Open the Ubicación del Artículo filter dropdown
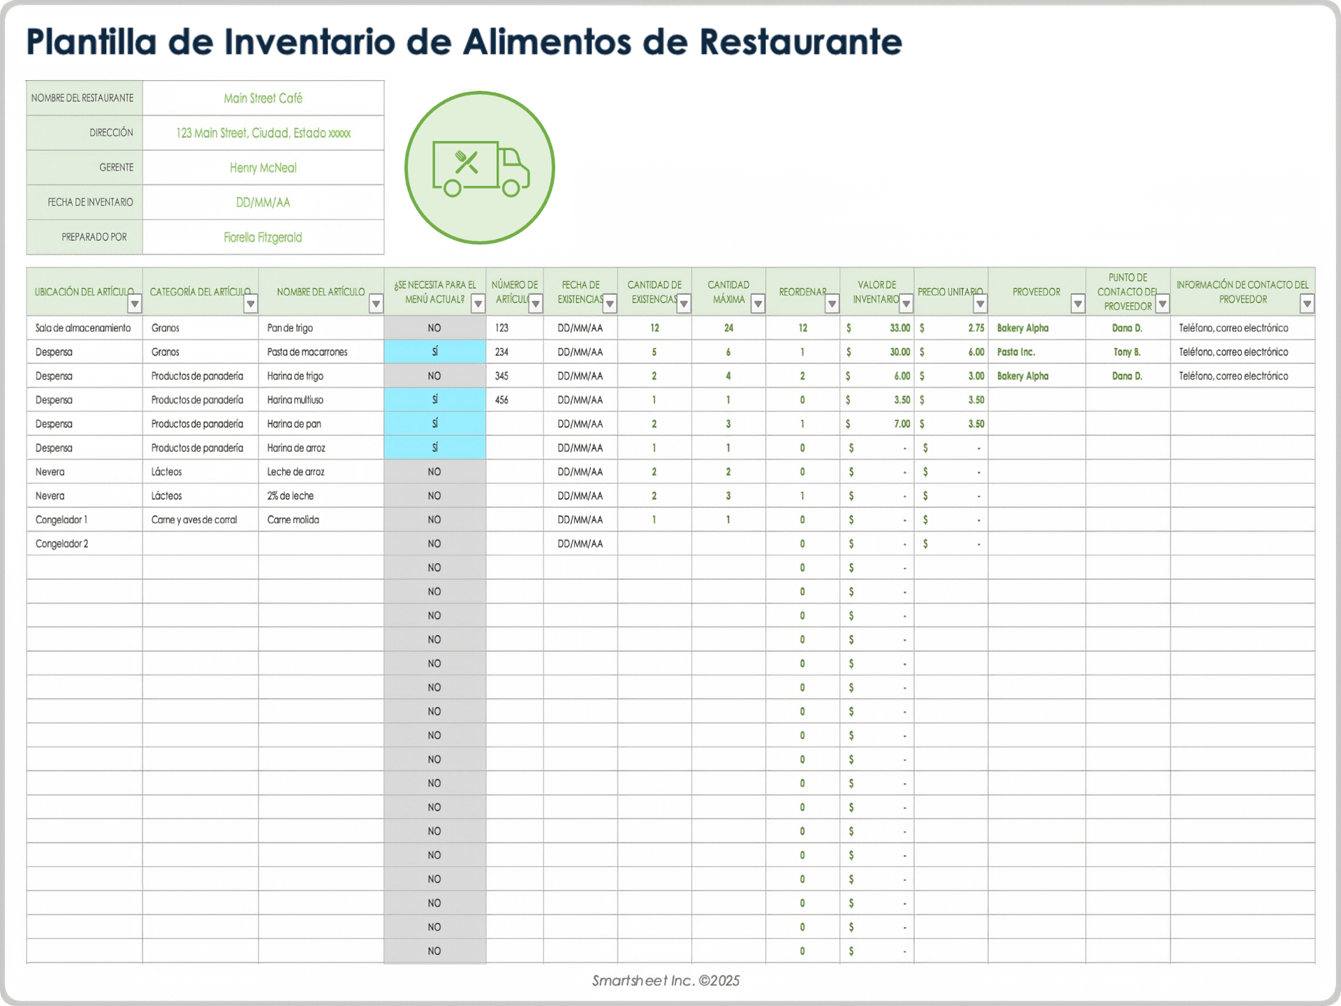The height and width of the screenshot is (1006, 1341). click(135, 304)
